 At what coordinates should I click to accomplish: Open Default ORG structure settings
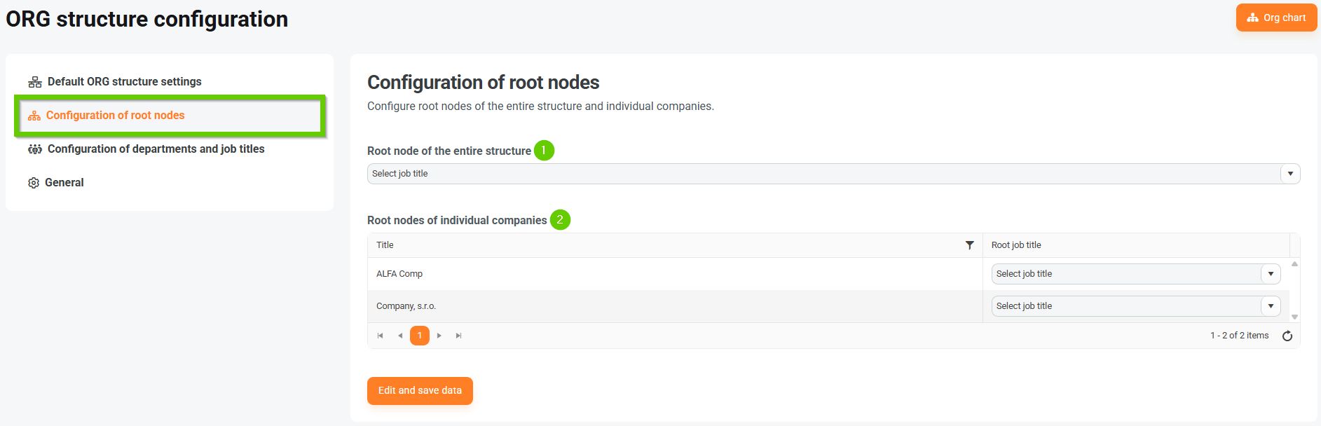click(x=124, y=82)
